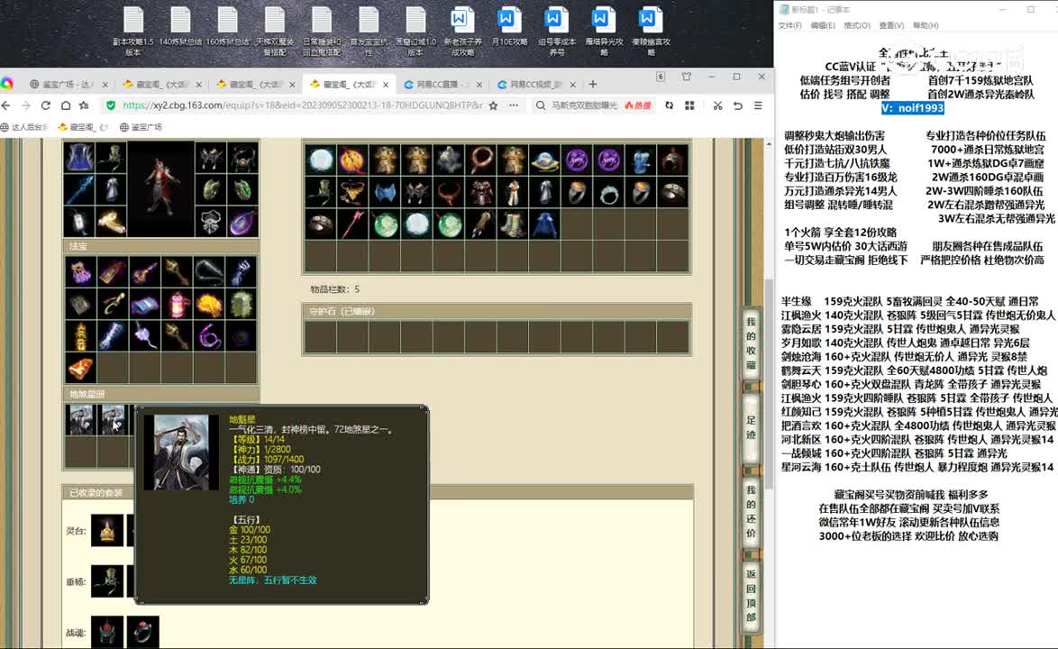
Task: Click the first 地魁星 star portrait slot
Action: (x=80, y=420)
